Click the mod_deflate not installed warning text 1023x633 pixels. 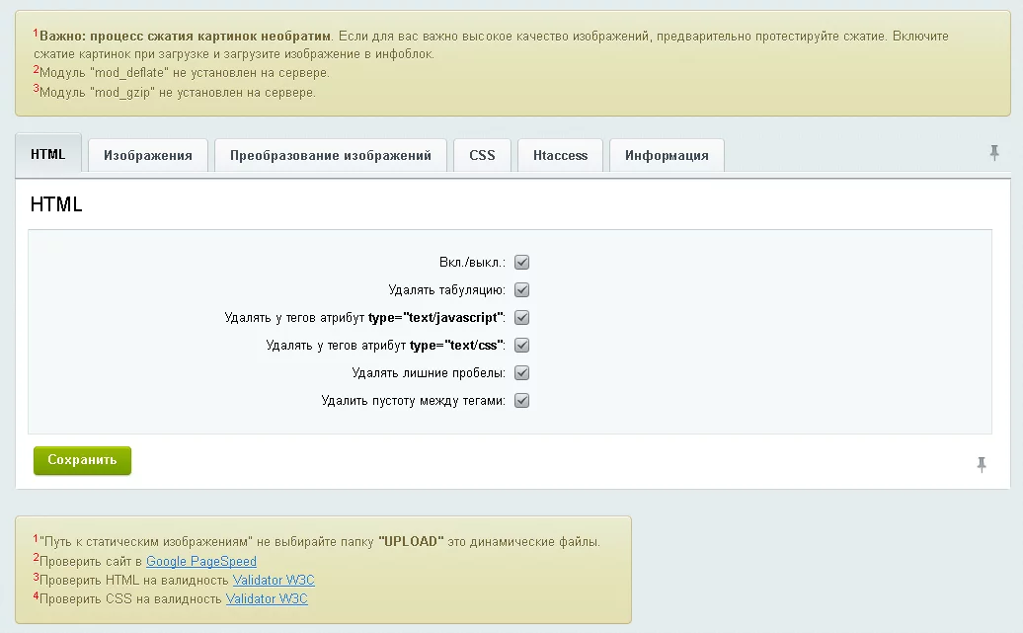point(185,73)
